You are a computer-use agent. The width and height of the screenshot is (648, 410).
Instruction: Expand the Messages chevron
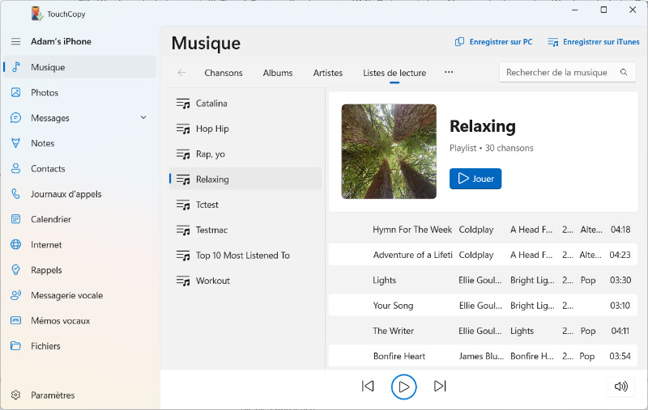pos(143,118)
